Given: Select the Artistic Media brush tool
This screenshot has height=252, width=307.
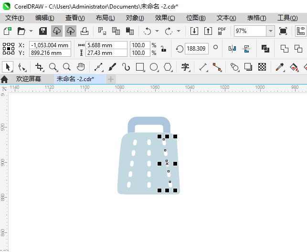Looking at the screenshot, I should coord(112,67).
